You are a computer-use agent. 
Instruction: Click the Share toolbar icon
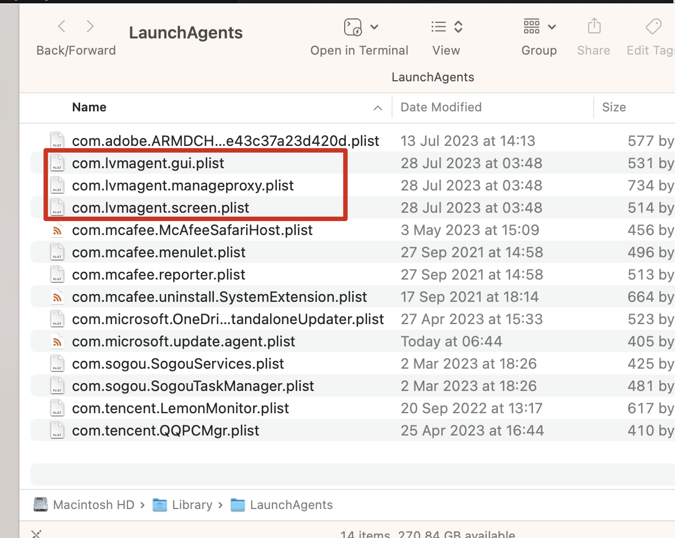pos(594,26)
